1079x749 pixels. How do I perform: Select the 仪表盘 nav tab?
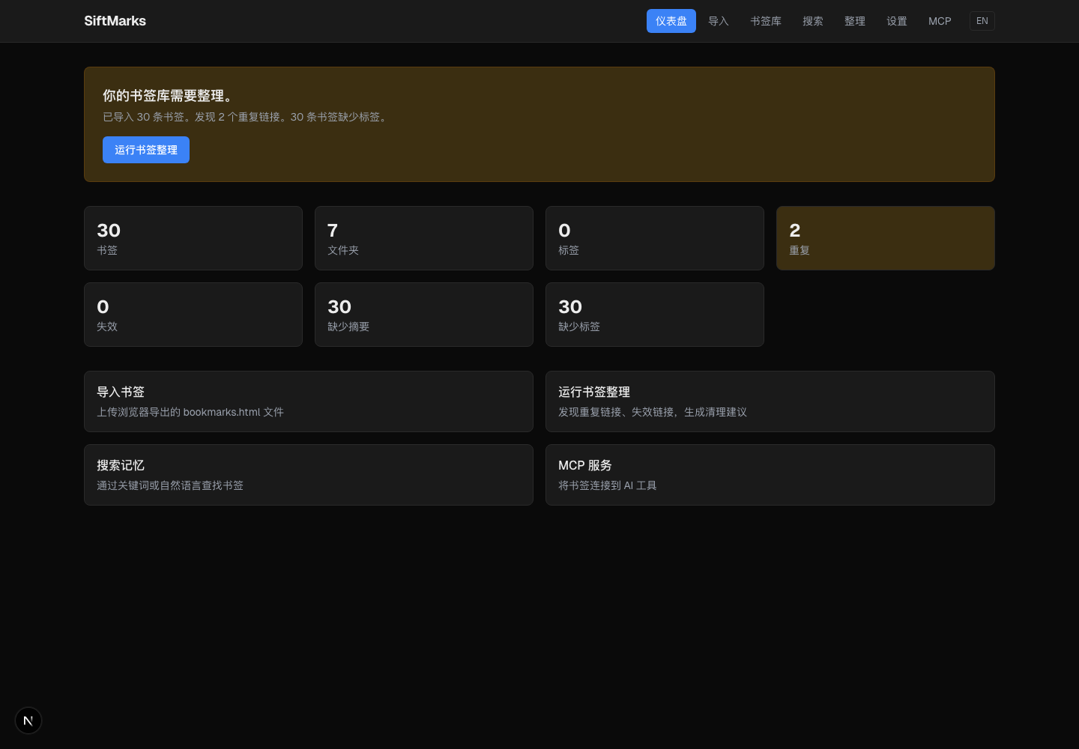(671, 21)
